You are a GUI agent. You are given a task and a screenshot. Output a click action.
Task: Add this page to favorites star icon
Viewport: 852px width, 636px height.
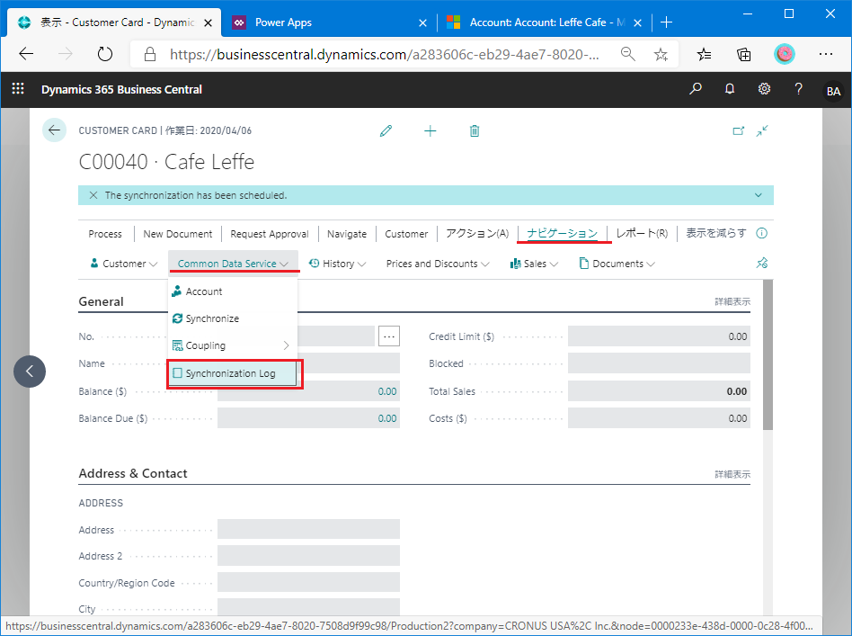(x=661, y=54)
